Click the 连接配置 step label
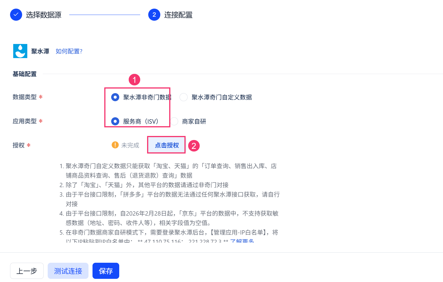The image size is (443, 282). [x=178, y=15]
